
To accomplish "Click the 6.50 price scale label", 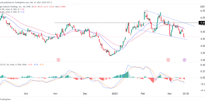I will pos(202,10).
